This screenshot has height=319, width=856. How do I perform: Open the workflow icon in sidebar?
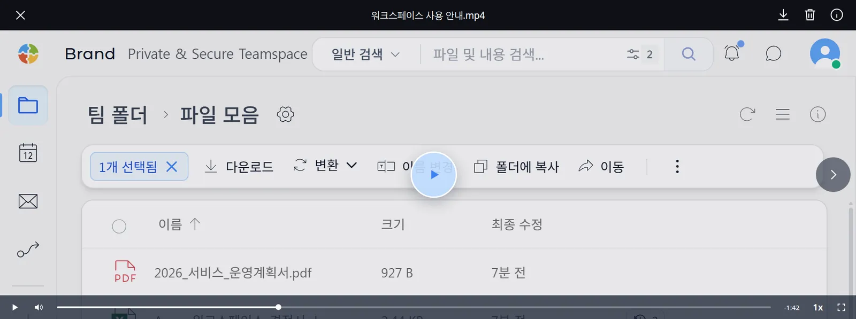click(28, 250)
